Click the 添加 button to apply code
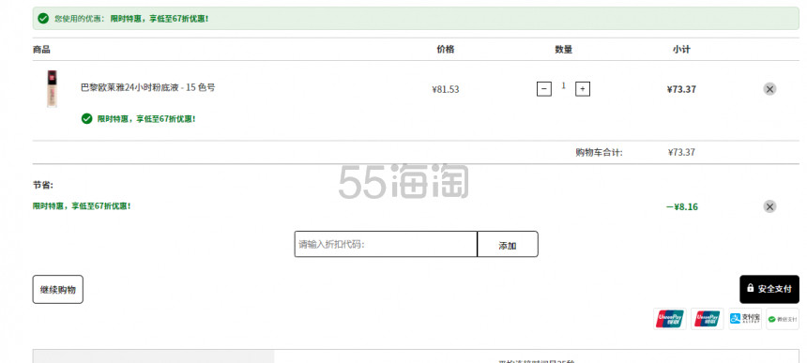Screen dimensions: 807x363 (x=508, y=244)
